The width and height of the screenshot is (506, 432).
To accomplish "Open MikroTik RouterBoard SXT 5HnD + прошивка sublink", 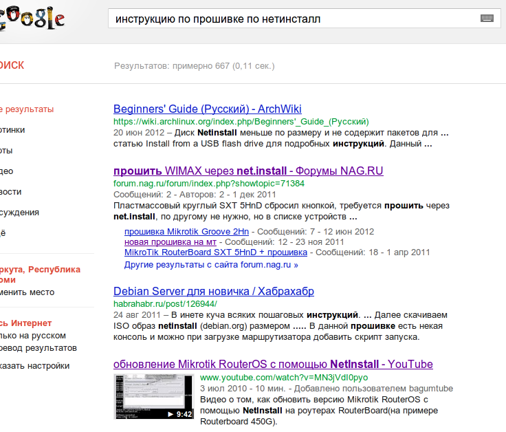I will point(216,252).
